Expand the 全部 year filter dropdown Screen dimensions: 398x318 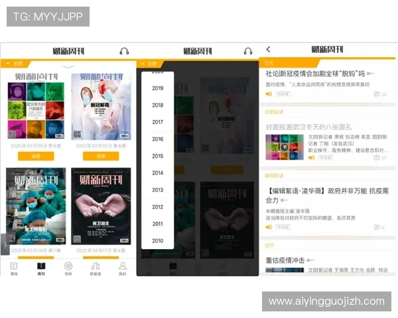tap(15, 64)
